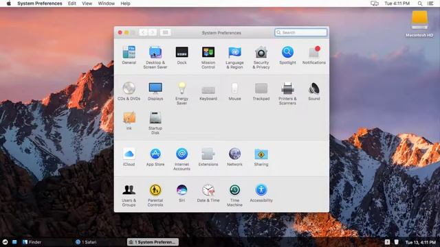Image resolution: width=440 pixels, height=247 pixels.
Task: Click the display mirroring icon in menu bar
Action: (375, 3)
